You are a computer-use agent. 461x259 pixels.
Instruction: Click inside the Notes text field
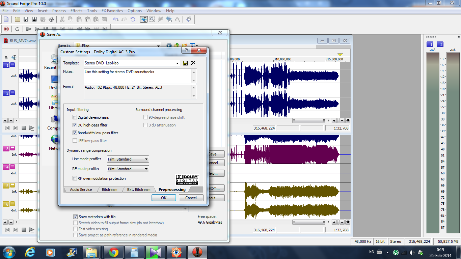click(x=137, y=76)
